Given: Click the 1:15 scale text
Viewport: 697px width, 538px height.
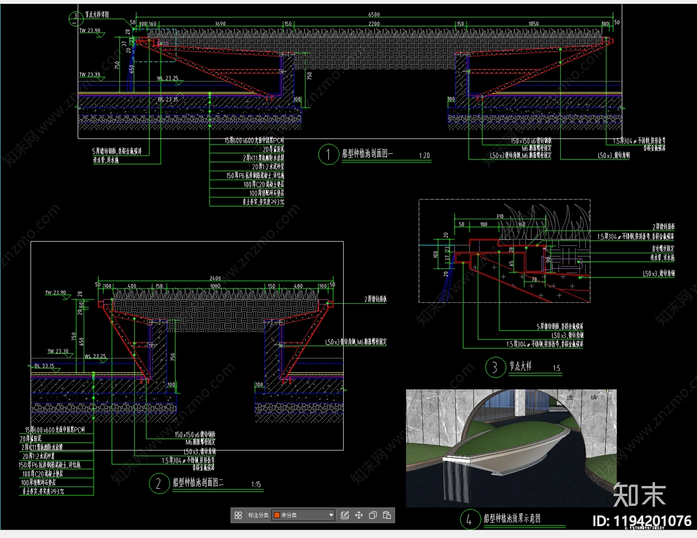Looking at the screenshot, I should click(x=256, y=484).
